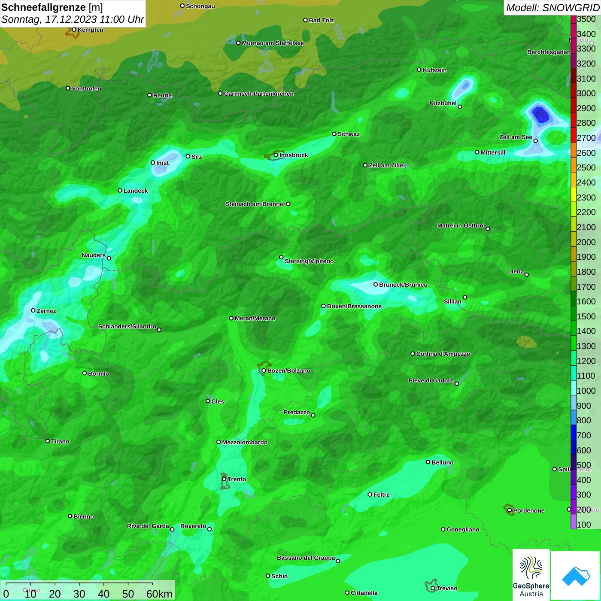Click the blue avalanche service logo
The image size is (601, 601).
[x=576, y=575]
